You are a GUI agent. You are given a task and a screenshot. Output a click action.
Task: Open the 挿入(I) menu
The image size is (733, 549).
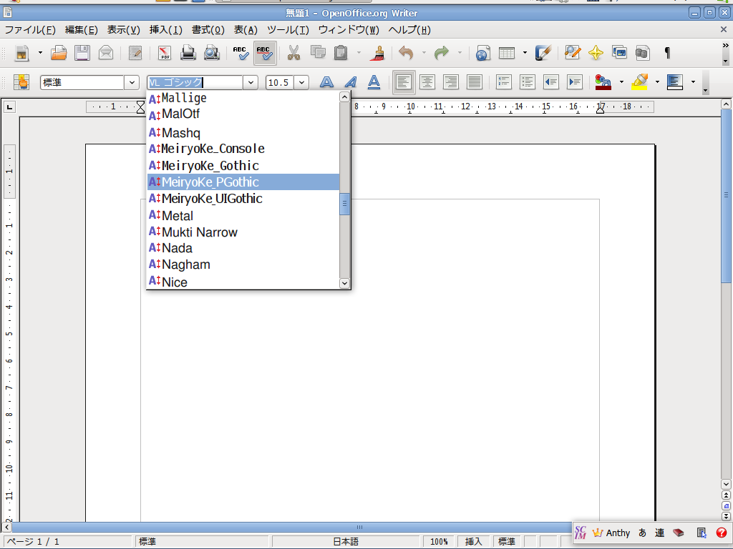point(166,30)
